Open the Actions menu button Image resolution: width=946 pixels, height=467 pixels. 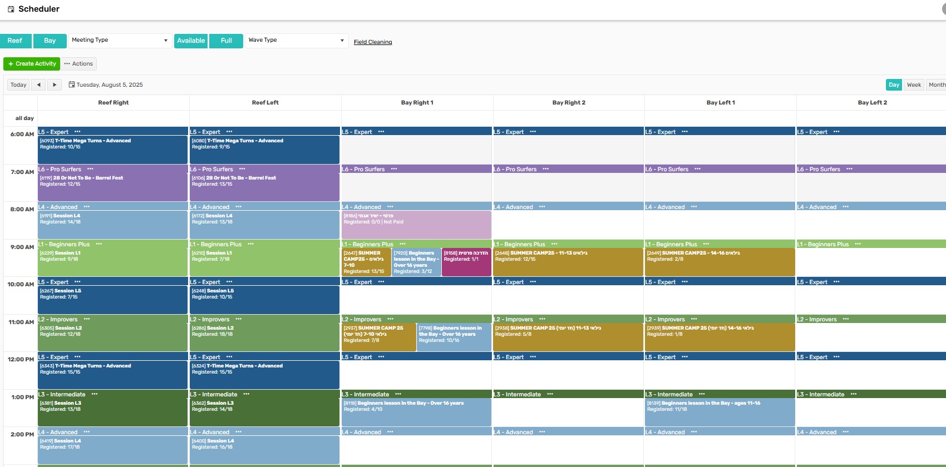tap(78, 64)
